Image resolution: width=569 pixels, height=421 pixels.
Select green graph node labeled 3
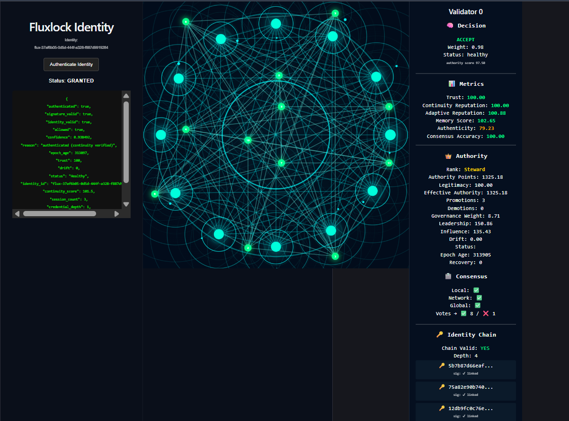[x=335, y=256]
